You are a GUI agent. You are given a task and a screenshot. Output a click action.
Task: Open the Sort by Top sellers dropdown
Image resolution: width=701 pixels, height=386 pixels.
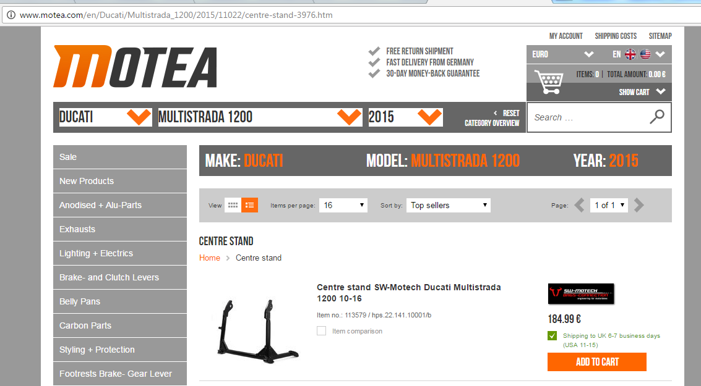pos(449,205)
